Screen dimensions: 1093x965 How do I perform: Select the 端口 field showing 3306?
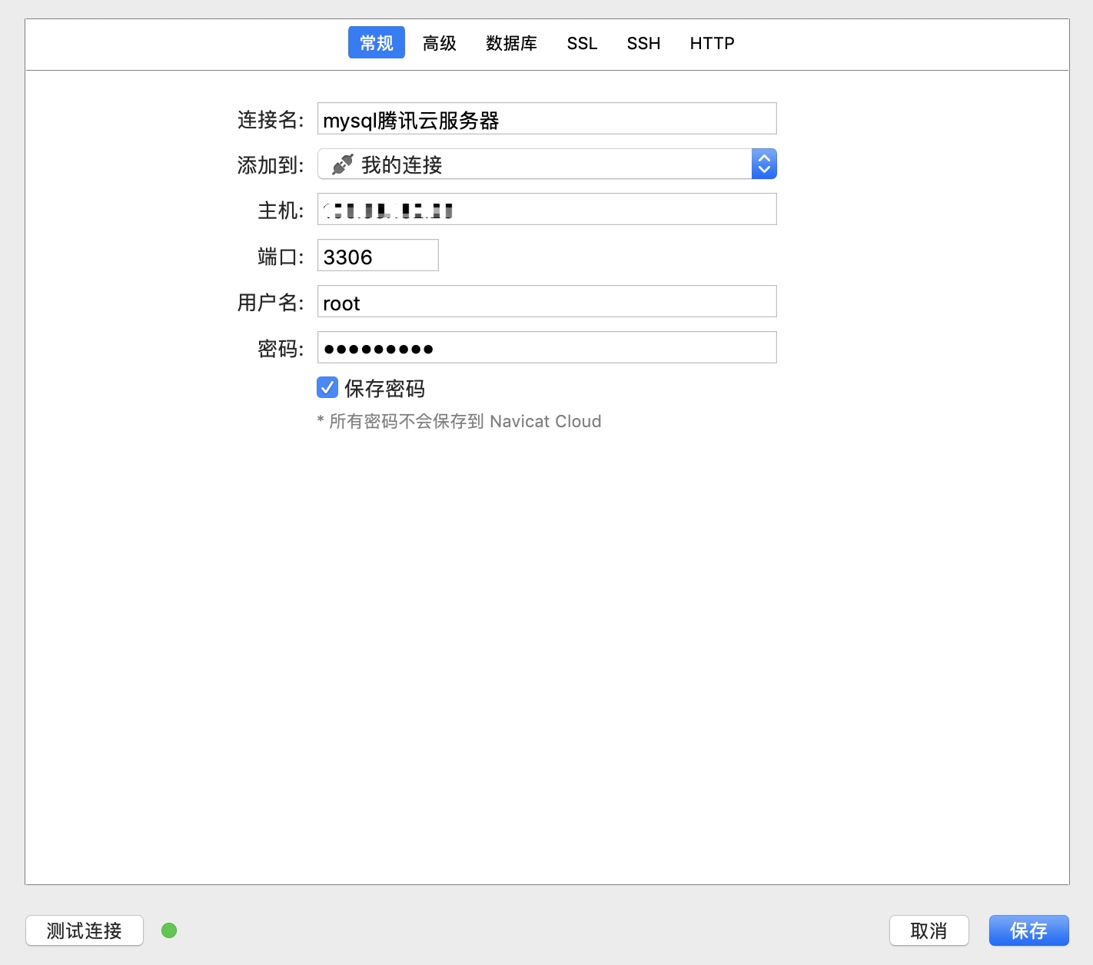pyautogui.click(x=377, y=255)
